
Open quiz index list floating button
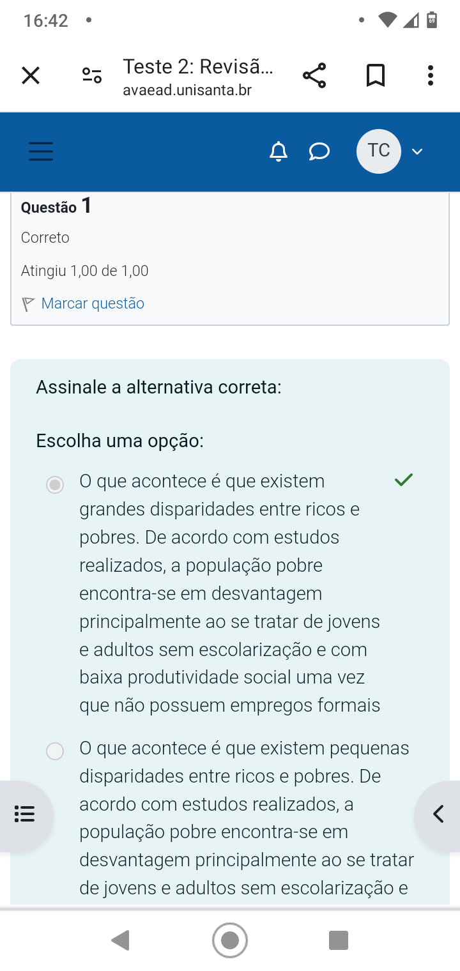click(24, 814)
